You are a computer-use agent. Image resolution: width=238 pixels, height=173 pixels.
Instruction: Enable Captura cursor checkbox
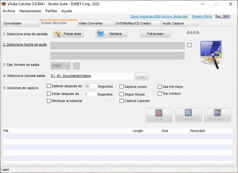[x=121, y=87]
